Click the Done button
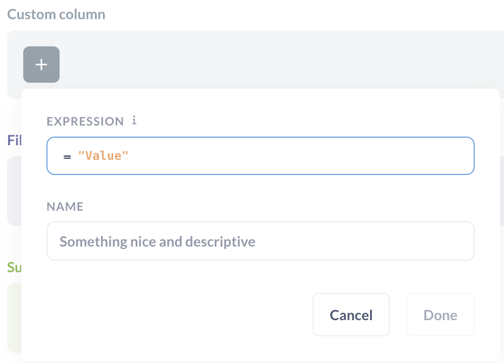The width and height of the screenshot is (504, 363). coord(440,315)
